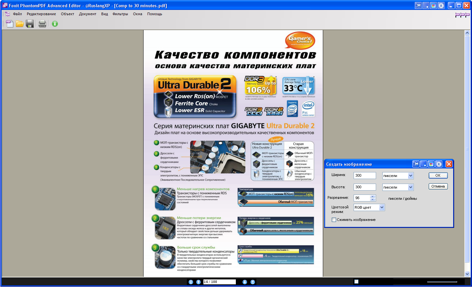The width and height of the screenshot is (472, 287).
Task: Click the "пиксели / дюймы" label in the dialog
Action: pyautogui.click(x=403, y=198)
